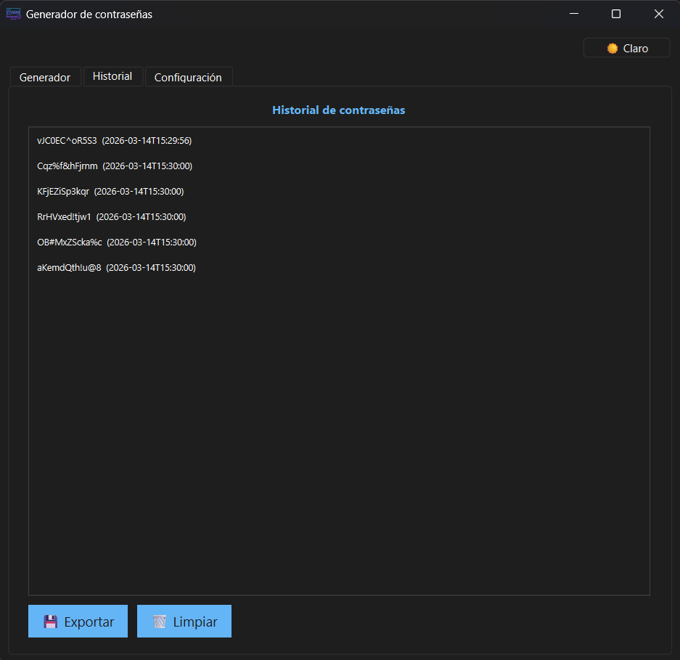Select history entry vJC0EC^oR5S3

(114, 141)
